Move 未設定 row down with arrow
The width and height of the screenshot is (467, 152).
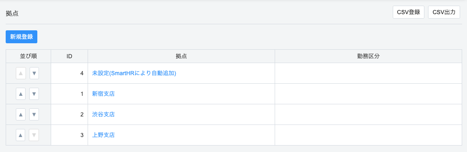34,73
